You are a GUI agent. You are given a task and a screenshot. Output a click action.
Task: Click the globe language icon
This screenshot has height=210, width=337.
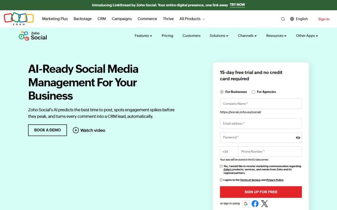coord(292,19)
